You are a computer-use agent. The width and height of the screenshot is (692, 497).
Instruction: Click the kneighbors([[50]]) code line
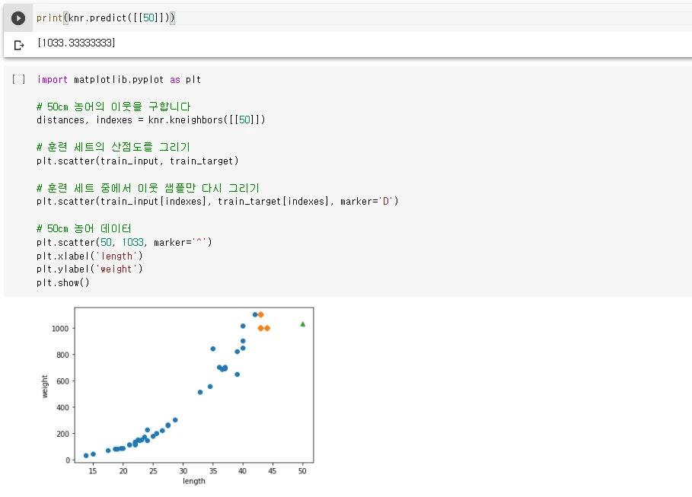[x=151, y=120]
